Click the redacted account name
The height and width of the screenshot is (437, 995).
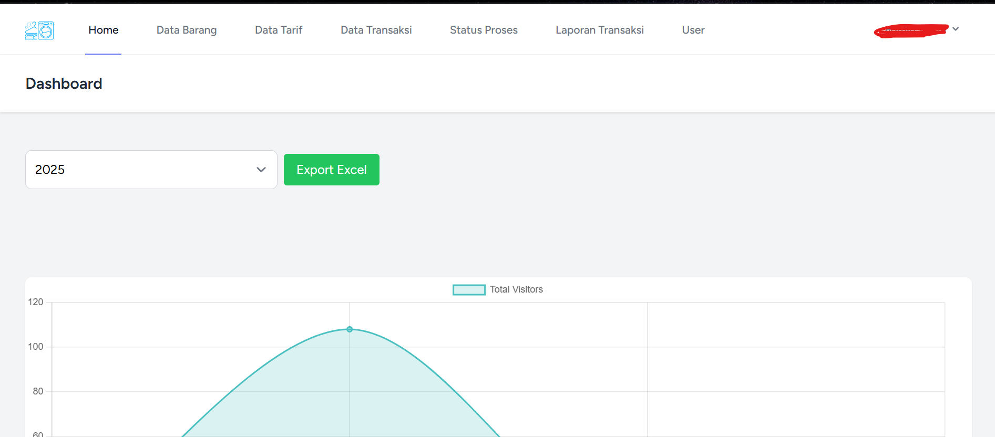[x=911, y=31]
